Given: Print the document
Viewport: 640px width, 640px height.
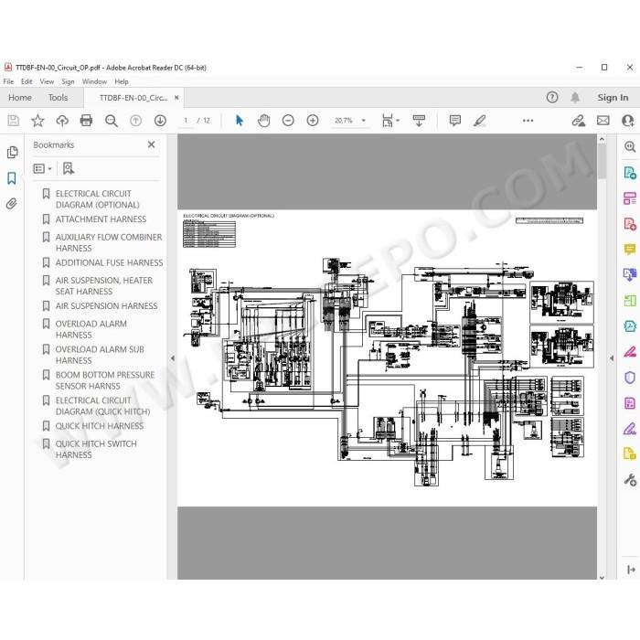Looking at the screenshot, I should pyautogui.click(x=86, y=121).
